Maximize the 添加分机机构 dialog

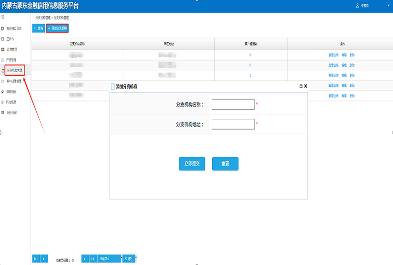point(301,86)
